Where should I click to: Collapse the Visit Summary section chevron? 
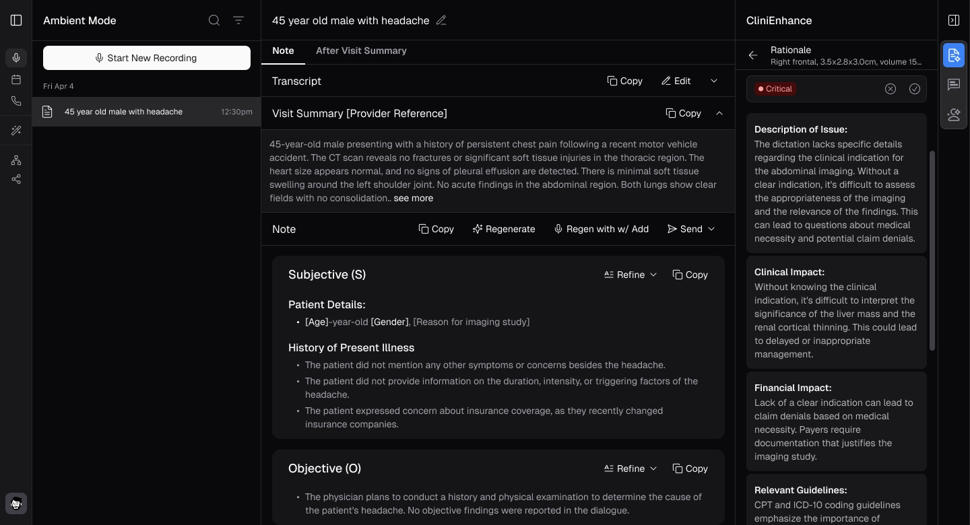click(719, 113)
